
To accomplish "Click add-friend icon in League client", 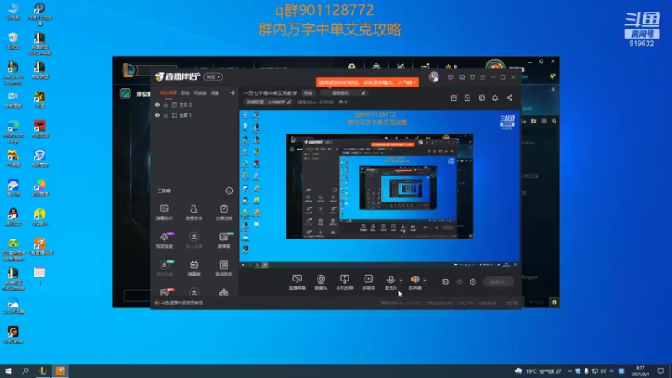I will coord(523,121).
